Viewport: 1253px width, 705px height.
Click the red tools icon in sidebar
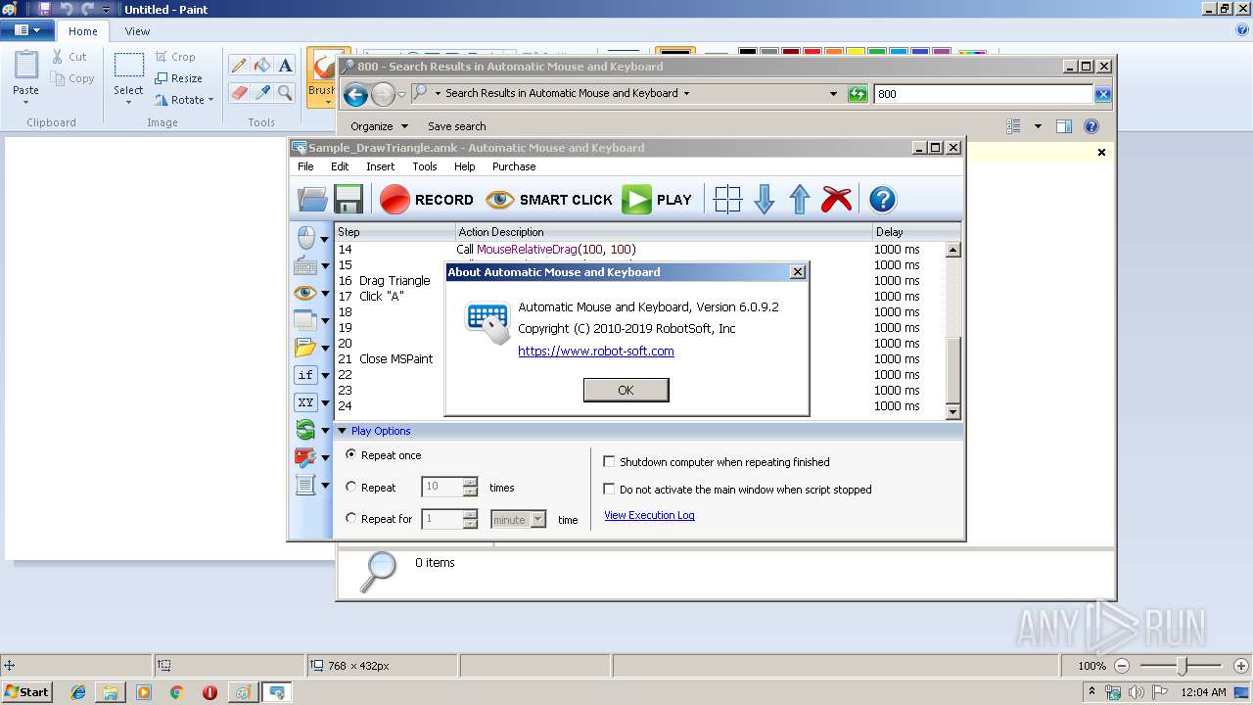pyautogui.click(x=305, y=457)
